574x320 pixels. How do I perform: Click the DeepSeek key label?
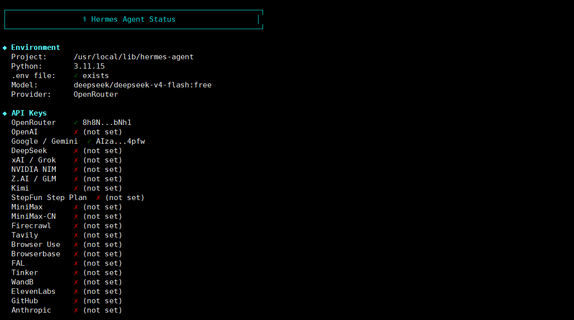coord(29,151)
